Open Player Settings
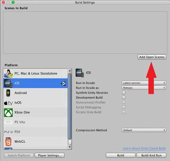 click(x=50, y=155)
